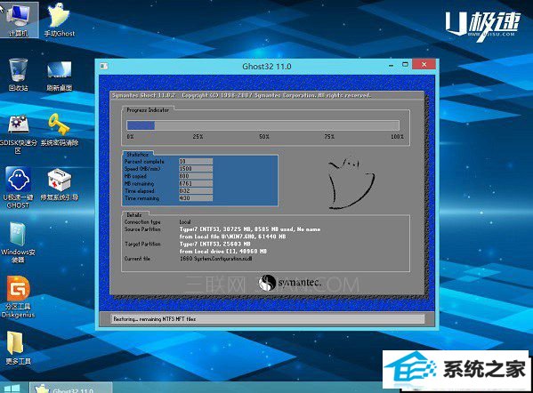This screenshot has width=533, height=393.
Task: Click the Ghost progress indicator bar
Action: 262,125
